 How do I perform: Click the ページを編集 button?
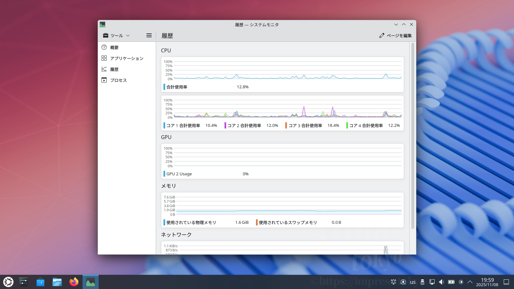pos(395,35)
